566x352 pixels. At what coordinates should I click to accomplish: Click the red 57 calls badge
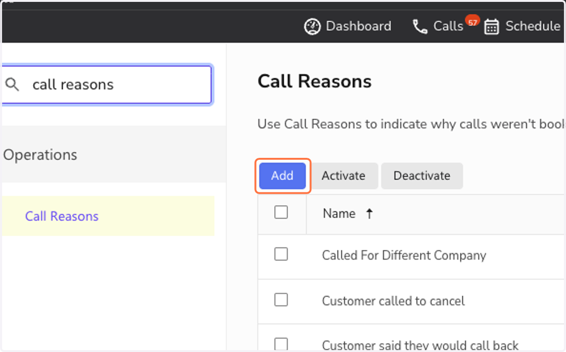point(472,21)
